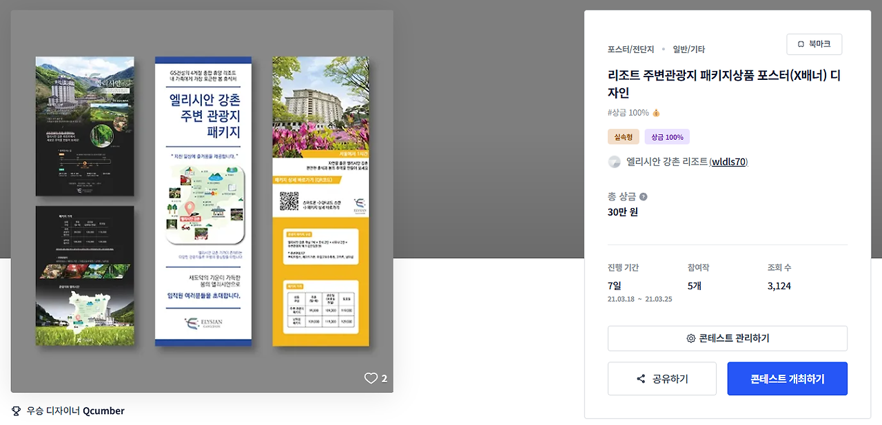
Task: Click the like count 2 beside the heart
Action: click(384, 378)
